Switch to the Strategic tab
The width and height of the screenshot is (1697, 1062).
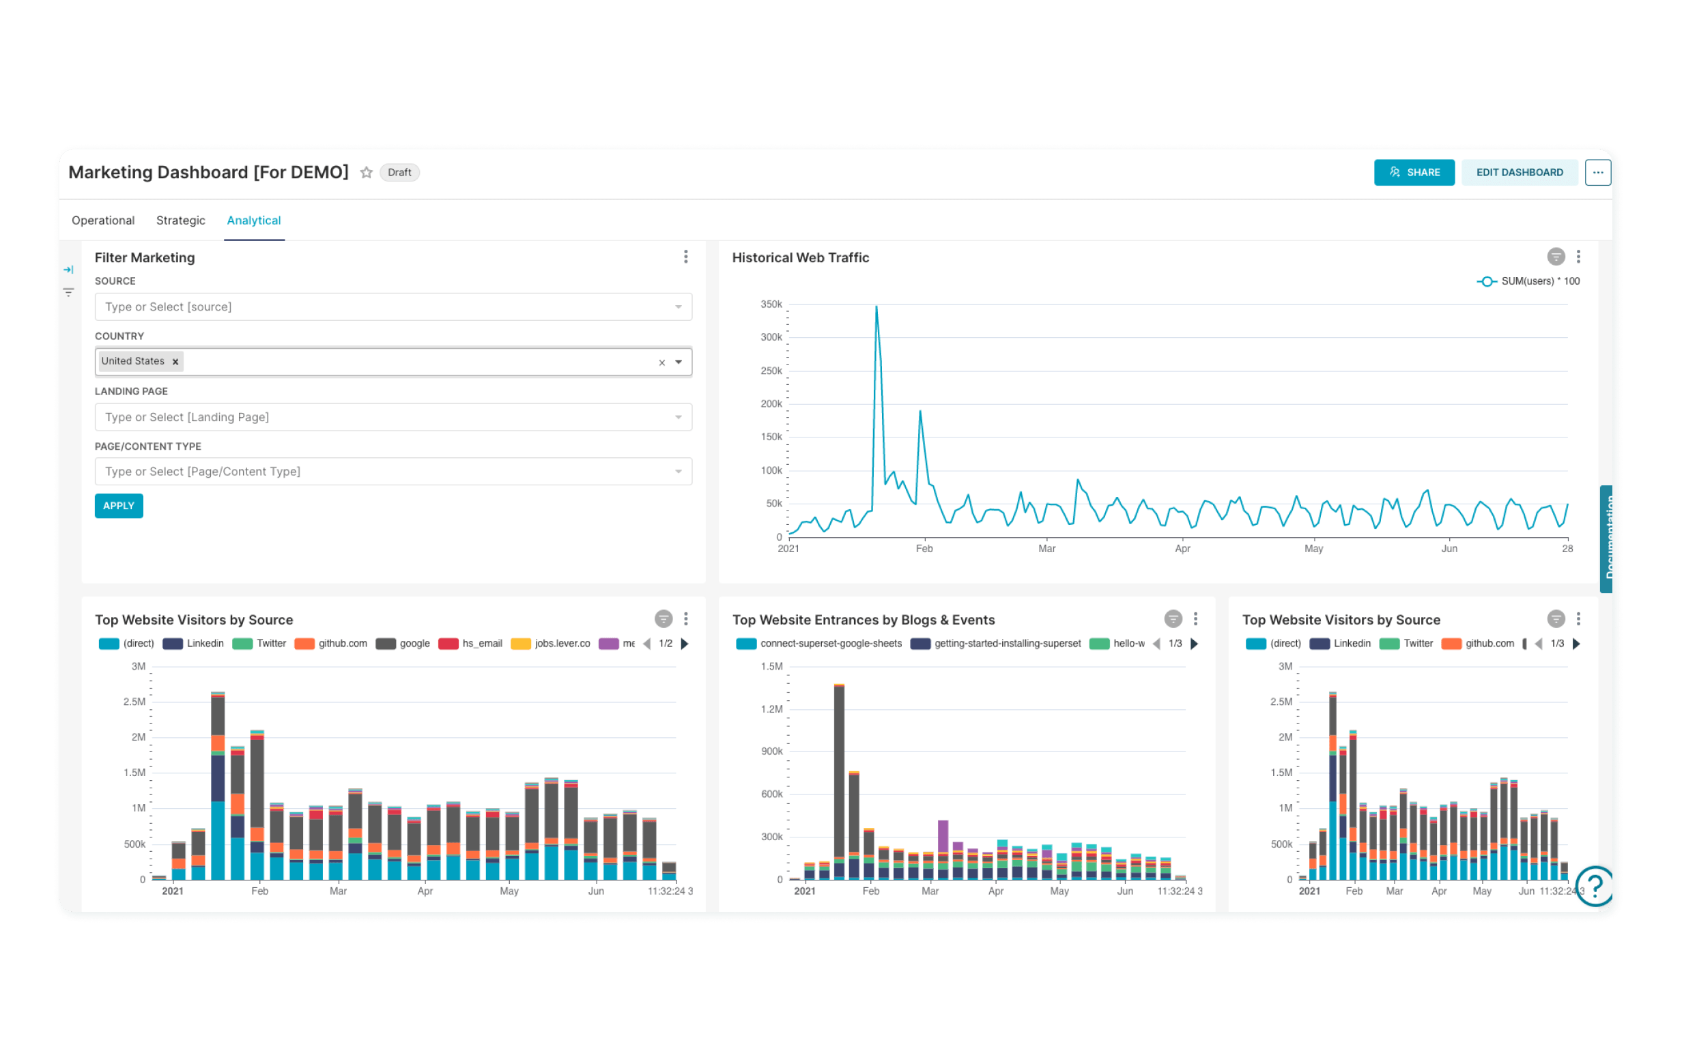point(180,220)
